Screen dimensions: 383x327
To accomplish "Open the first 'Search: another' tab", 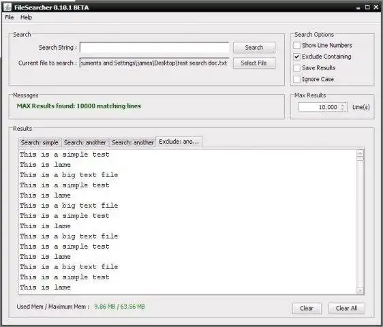I will click(85, 142).
